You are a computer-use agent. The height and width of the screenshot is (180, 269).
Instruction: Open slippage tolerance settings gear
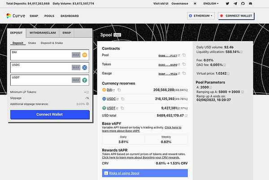click(87, 104)
